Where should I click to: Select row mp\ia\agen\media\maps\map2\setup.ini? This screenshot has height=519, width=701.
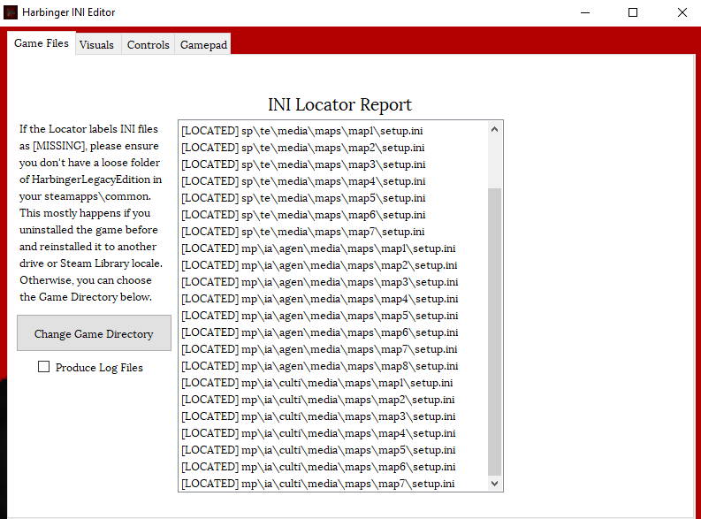pyautogui.click(x=333, y=265)
